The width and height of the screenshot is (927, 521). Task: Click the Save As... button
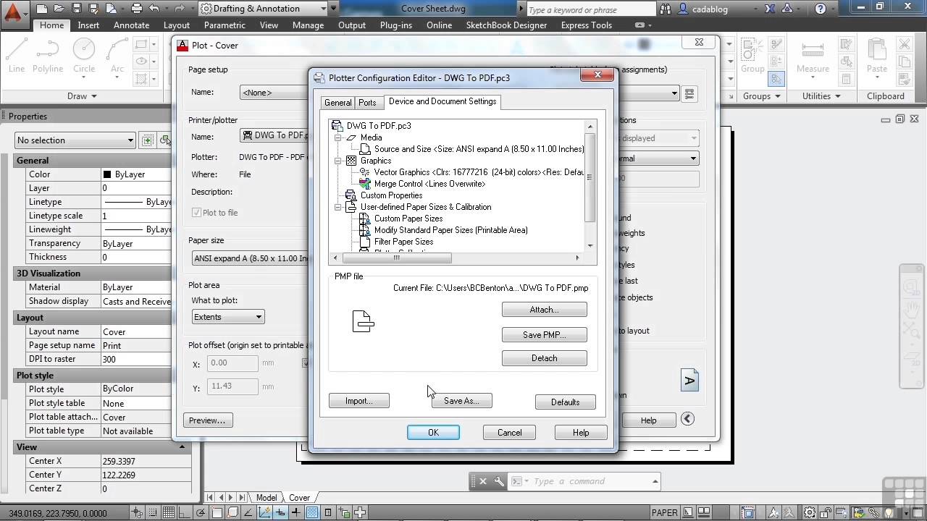[x=461, y=401]
